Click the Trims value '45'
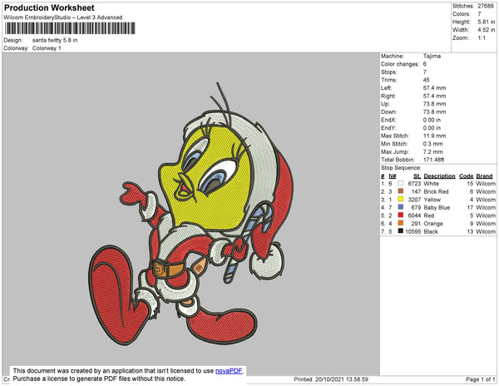499x386 pixels. (426, 80)
